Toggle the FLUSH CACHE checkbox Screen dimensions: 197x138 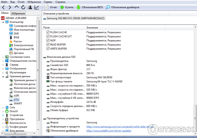click(x=48, y=32)
